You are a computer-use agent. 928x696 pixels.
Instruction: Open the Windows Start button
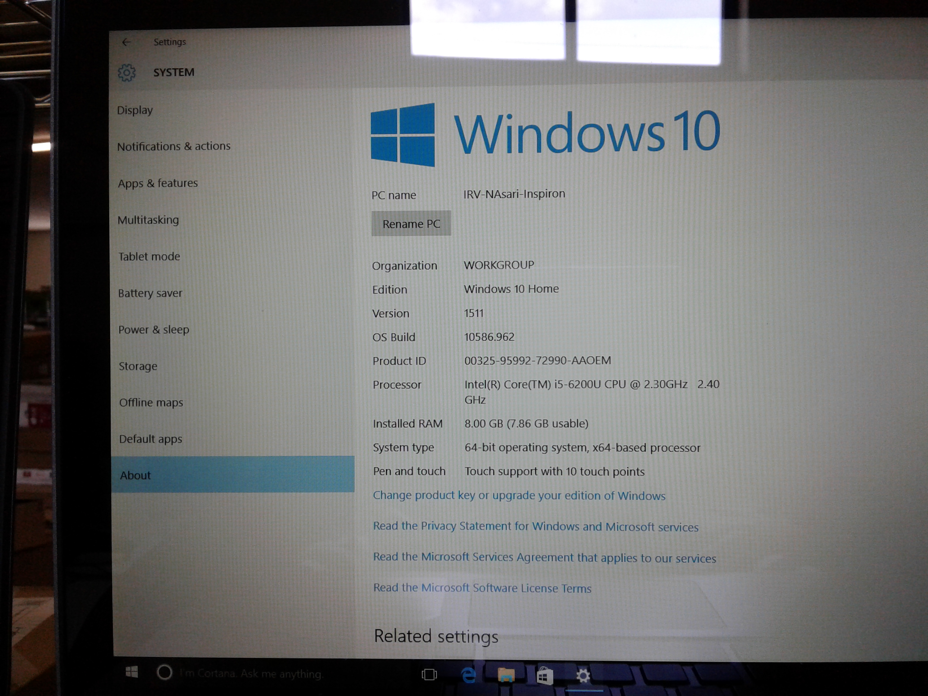tap(132, 673)
